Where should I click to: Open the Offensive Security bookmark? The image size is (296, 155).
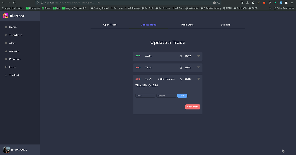211,8
